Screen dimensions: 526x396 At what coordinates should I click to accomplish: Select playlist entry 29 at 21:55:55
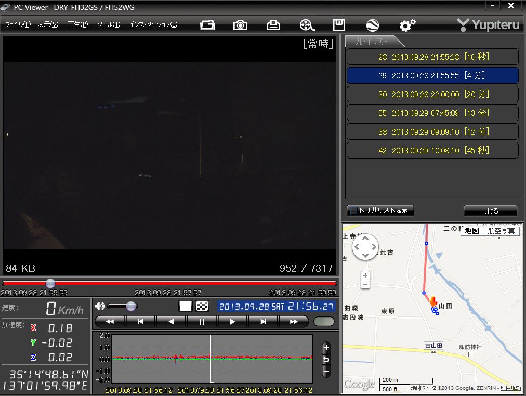433,75
